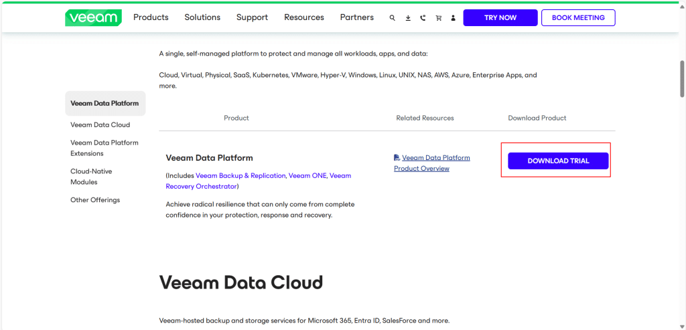Click the Download Product column header
The width and height of the screenshot is (686, 330).
(537, 118)
